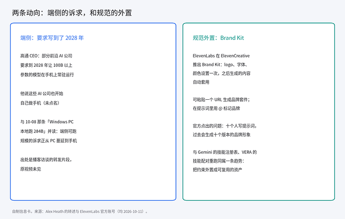Click line '规模的诉求正从 PC 蔓延到手机'
Image resolution: width=345 pixels, height=219 pixels.
click(48, 141)
